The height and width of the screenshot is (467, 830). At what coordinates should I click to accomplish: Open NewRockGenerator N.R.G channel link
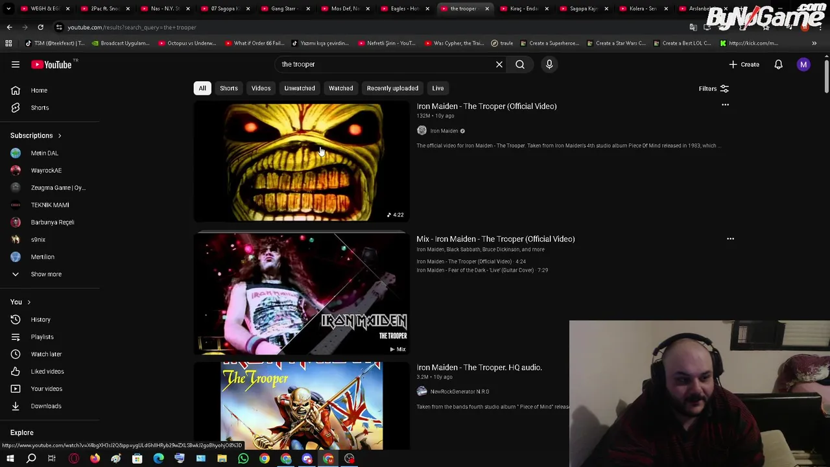(x=460, y=392)
